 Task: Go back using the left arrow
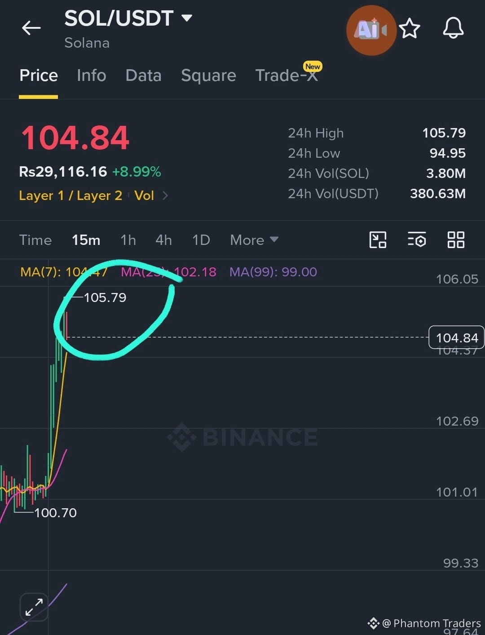pos(31,28)
